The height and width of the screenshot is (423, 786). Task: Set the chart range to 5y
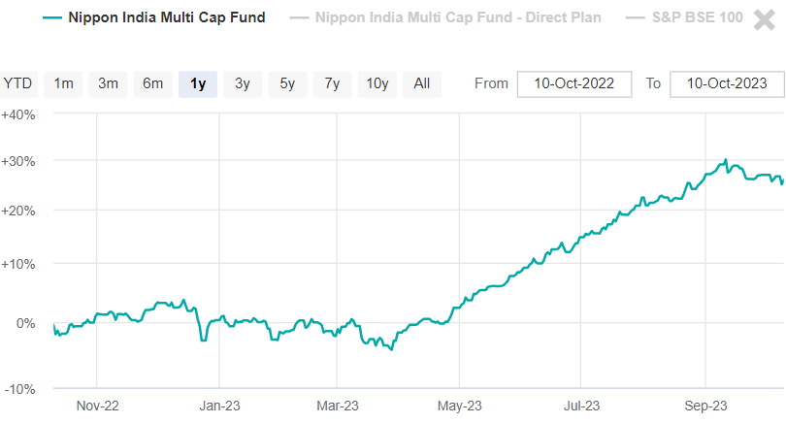[x=287, y=83]
